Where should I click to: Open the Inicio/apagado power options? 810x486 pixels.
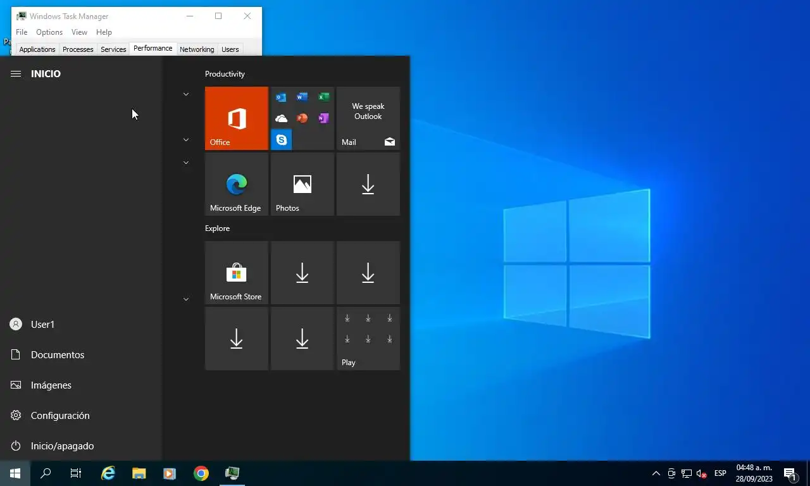[x=81, y=445]
